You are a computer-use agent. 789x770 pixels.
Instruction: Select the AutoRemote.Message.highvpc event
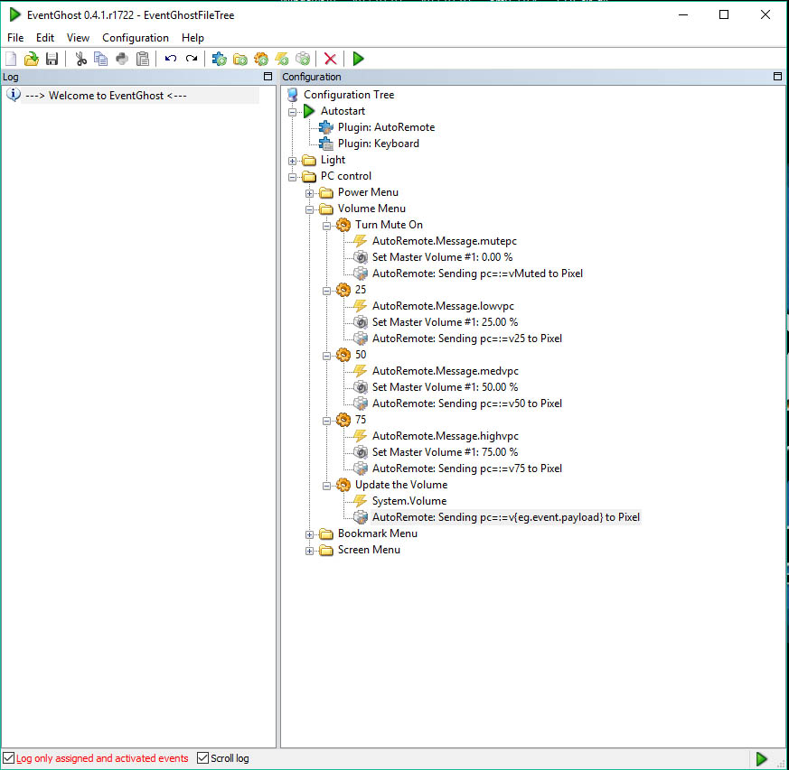click(446, 436)
